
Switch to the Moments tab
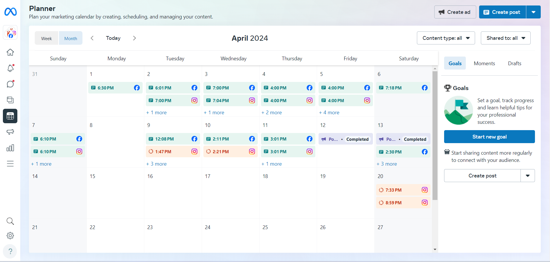[x=484, y=63]
